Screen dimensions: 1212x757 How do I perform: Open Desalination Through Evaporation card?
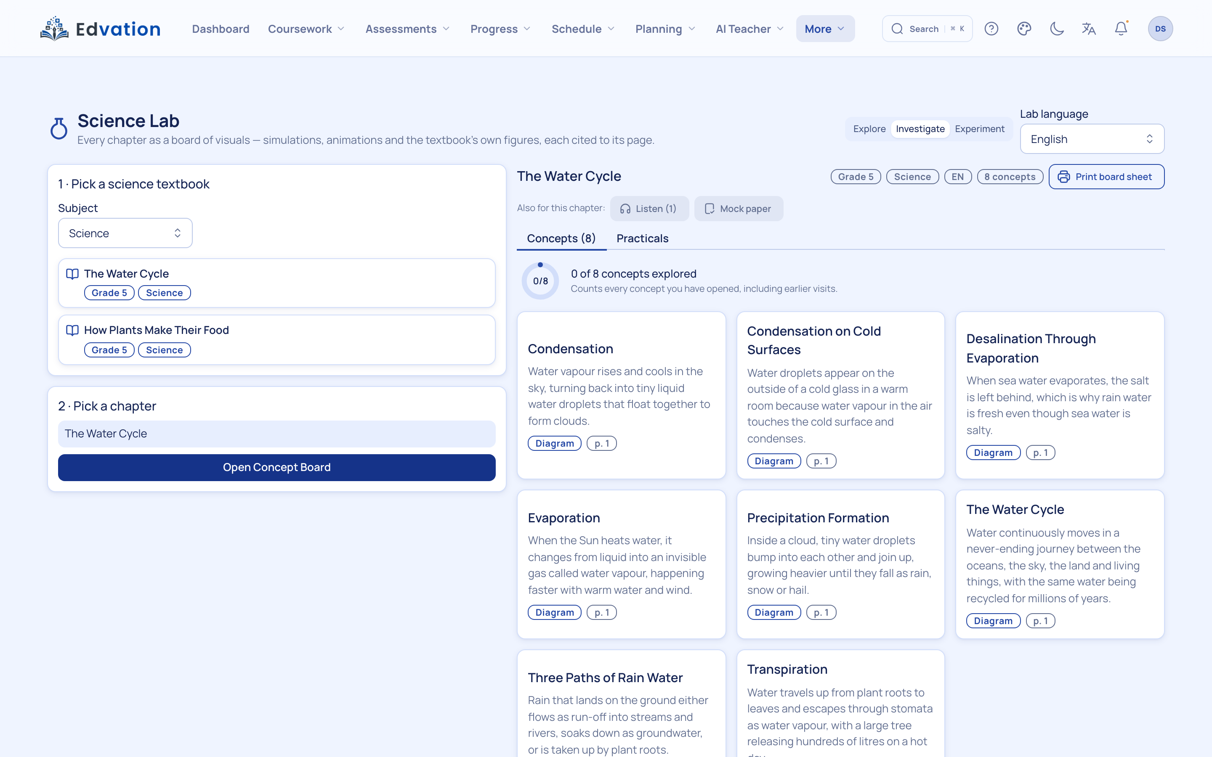tap(1060, 395)
